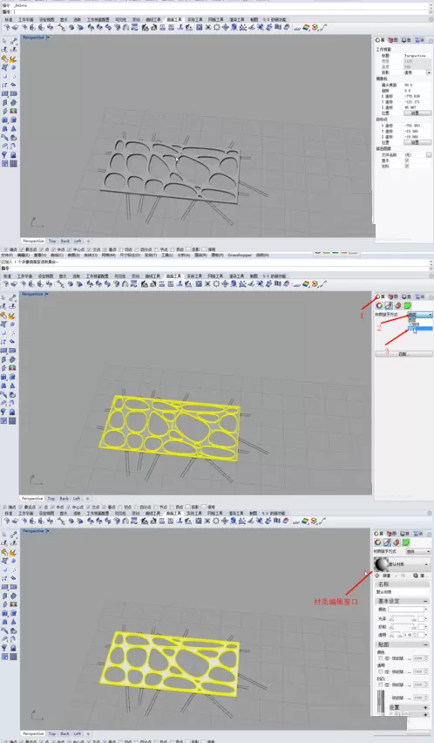Viewport: 434px width, 743px height.
Task: Click 光泽 gloss slider in material editor
Action: point(403,619)
